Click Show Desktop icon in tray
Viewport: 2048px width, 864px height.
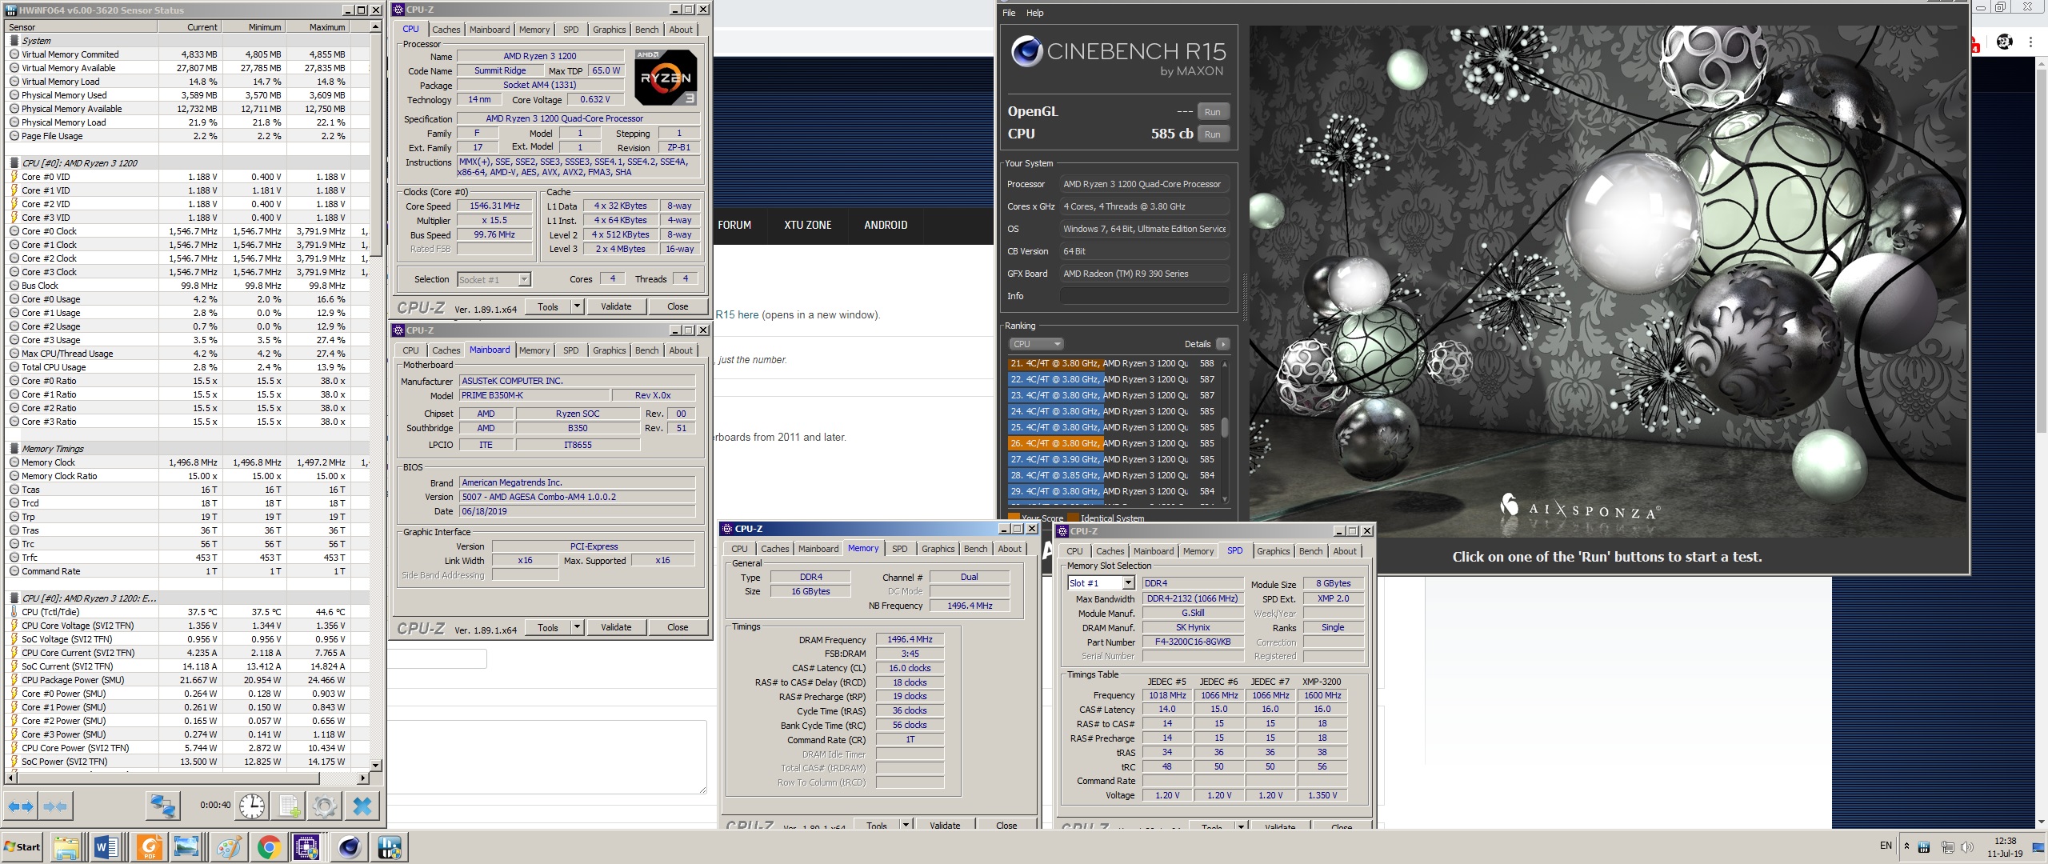click(2038, 847)
